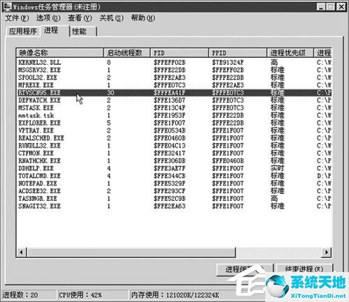Select the TOTALCMD.EXE process
Screen dimensions: 349x302
[x=174, y=176]
